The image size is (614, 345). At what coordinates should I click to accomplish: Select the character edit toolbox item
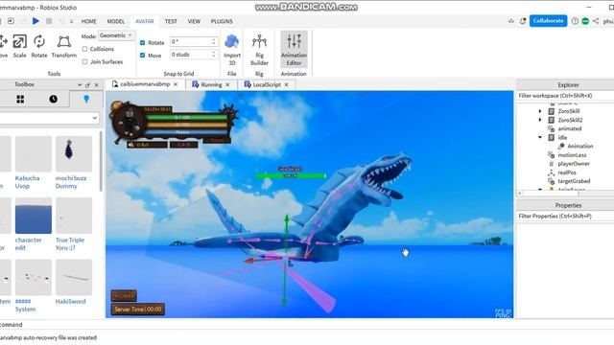pos(34,224)
